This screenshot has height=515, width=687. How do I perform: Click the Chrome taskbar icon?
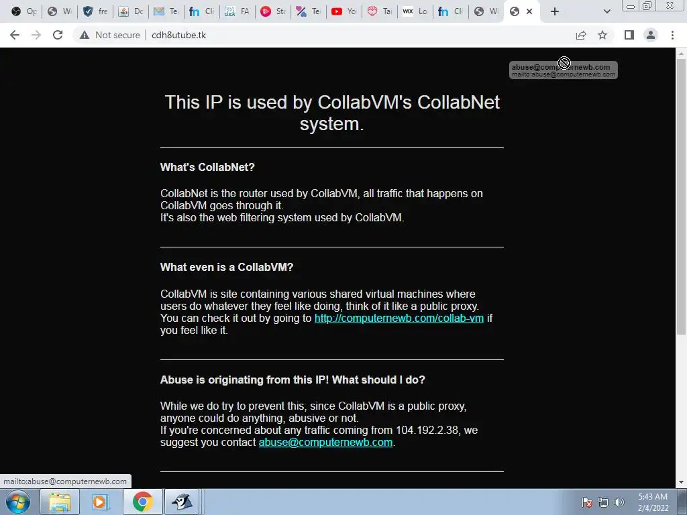coord(142,502)
